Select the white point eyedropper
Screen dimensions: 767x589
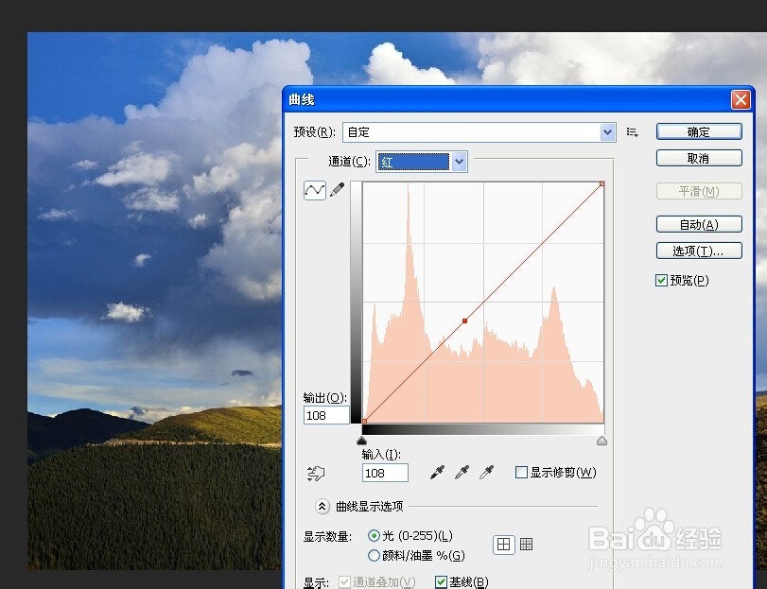pos(484,470)
